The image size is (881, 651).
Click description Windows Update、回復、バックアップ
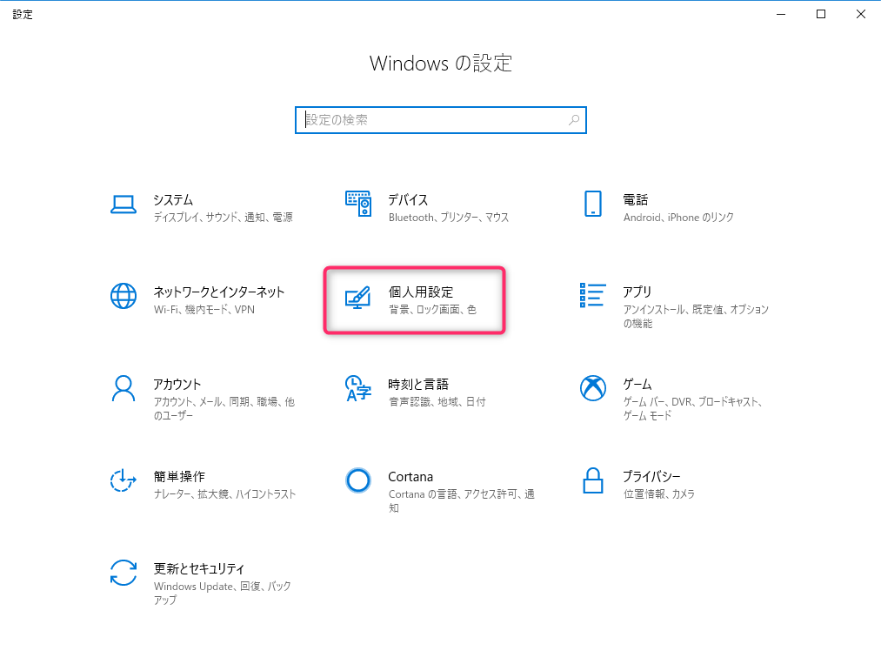click(x=222, y=593)
